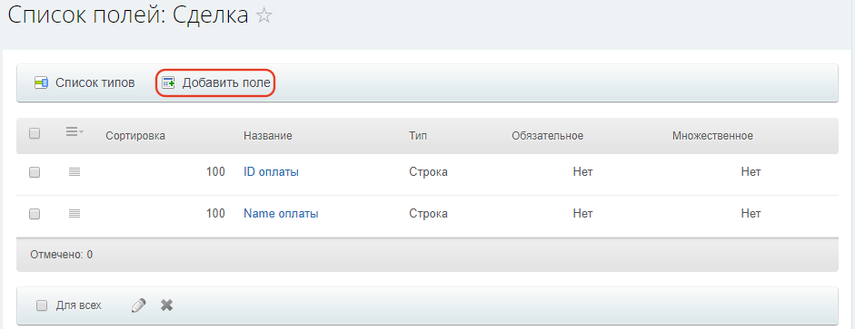Toggle the select-all checkbox in table header
Screen dimensions: 855x329
35,133
